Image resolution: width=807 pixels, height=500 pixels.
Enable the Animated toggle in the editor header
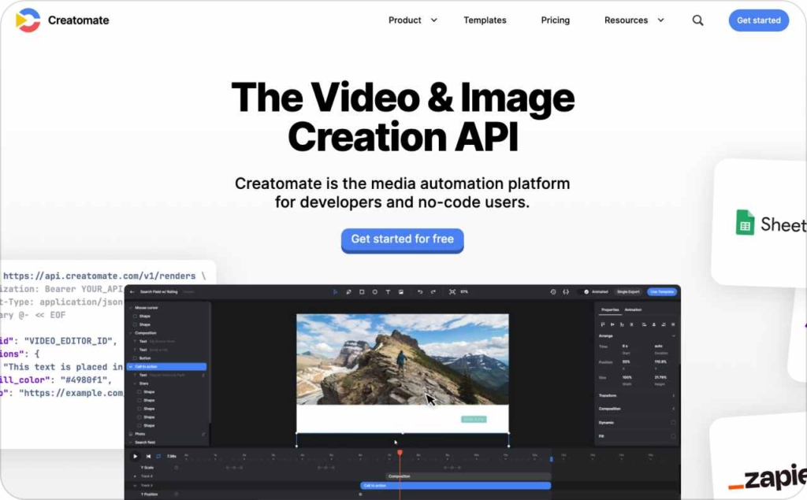point(586,291)
